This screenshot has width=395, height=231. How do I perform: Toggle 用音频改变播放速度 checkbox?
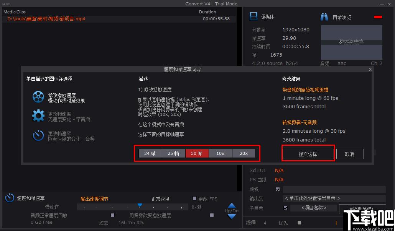click(x=212, y=215)
